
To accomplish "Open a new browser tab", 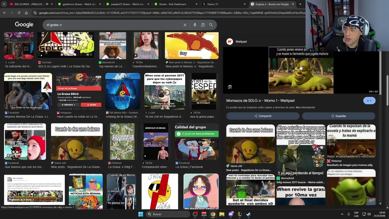I will pos(300,4).
